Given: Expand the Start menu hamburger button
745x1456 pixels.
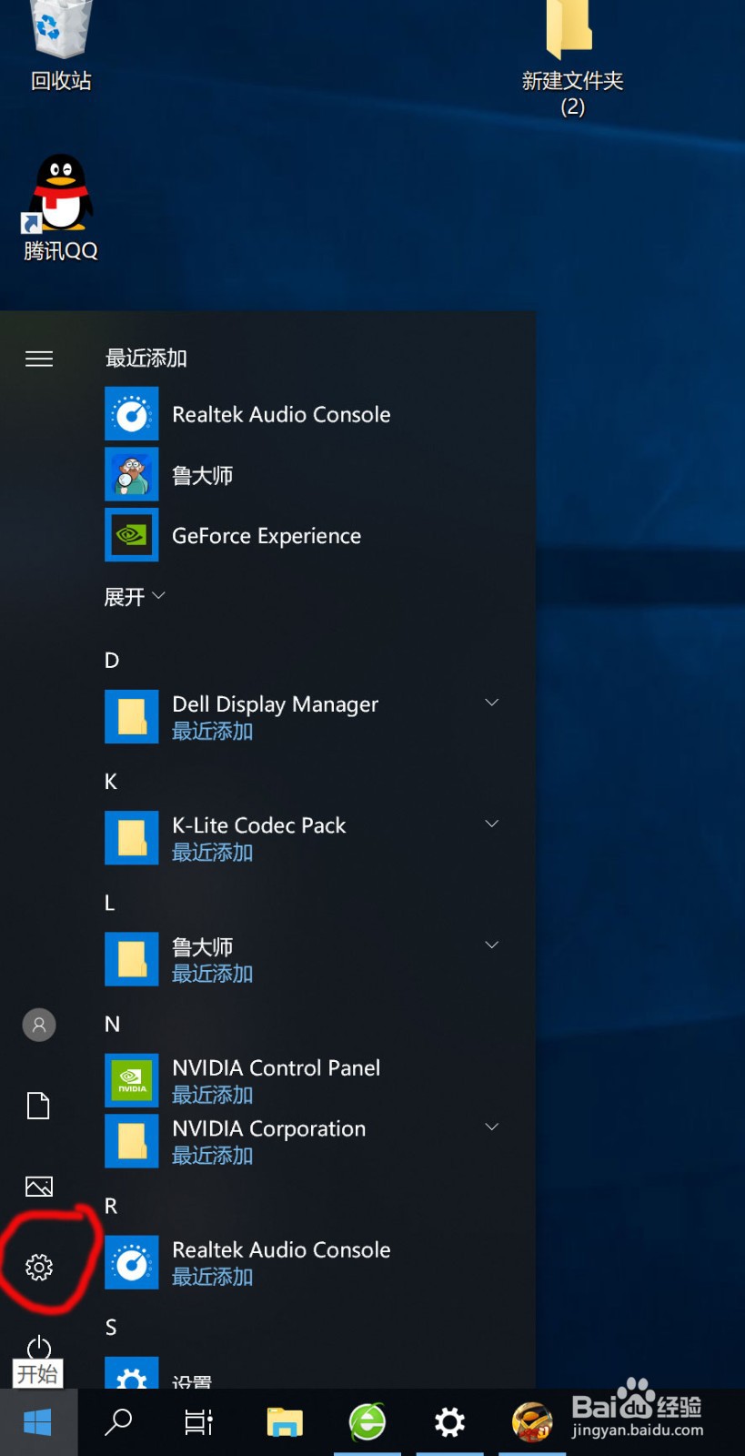Looking at the screenshot, I should point(39,359).
